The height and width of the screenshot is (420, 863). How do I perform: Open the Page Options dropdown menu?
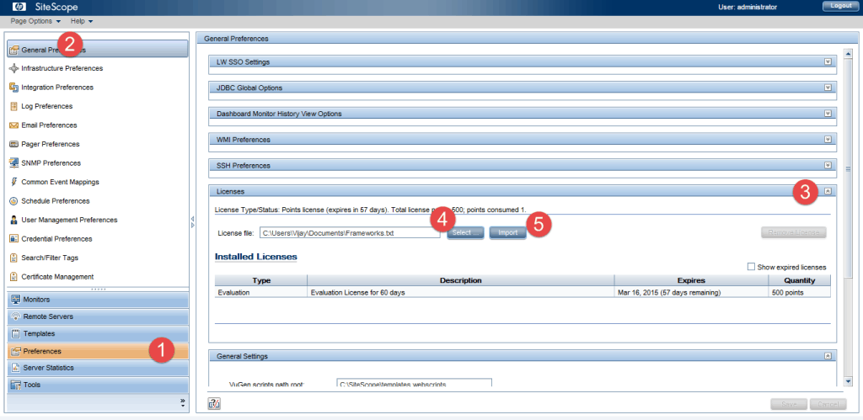[35, 21]
